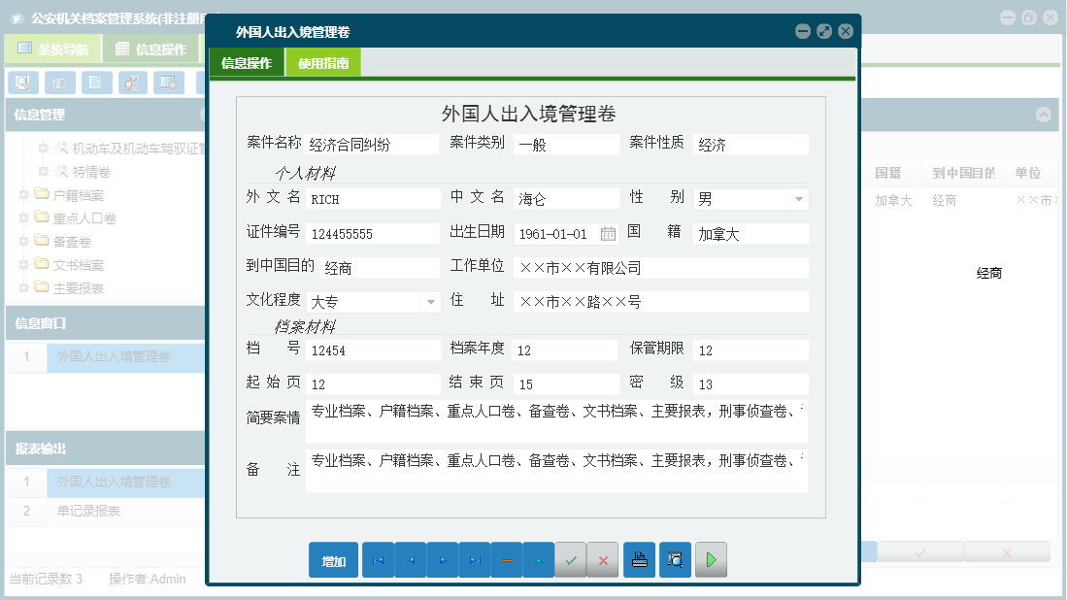The height and width of the screenshot is (600, 1067).
Task: Click the 增加 button
Action: (333, 560)
